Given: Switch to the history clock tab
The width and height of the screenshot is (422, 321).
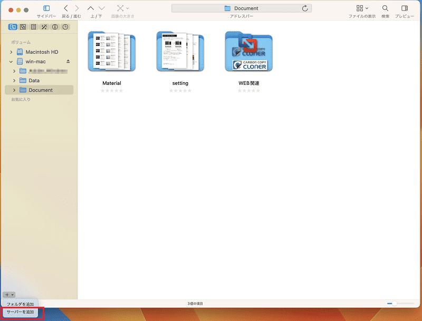Looking at the screenshot, I should 65,27.
